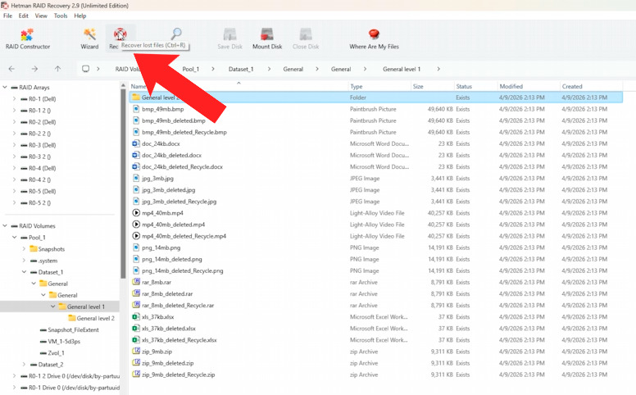Screen dimensions: 636x395
Task: Sort files by Size column
Action: click(x=433, y=86)
